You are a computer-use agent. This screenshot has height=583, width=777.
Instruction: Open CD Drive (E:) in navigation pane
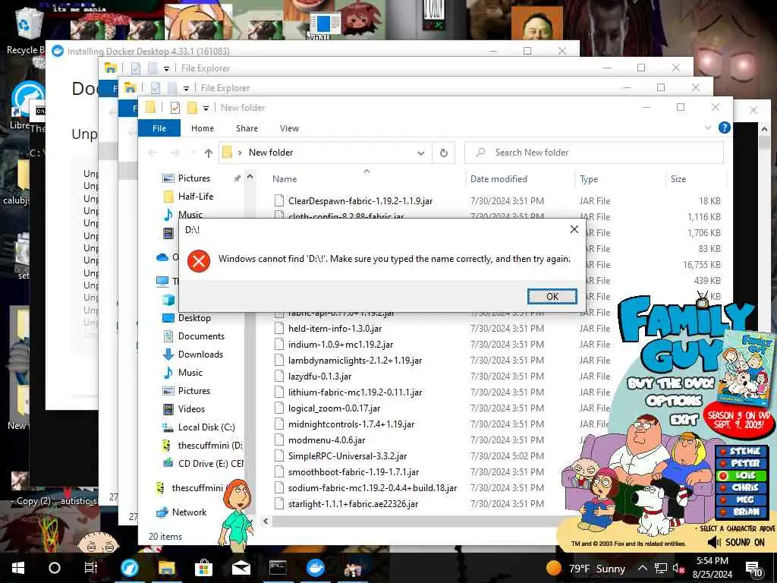click(x=211, y=463)
